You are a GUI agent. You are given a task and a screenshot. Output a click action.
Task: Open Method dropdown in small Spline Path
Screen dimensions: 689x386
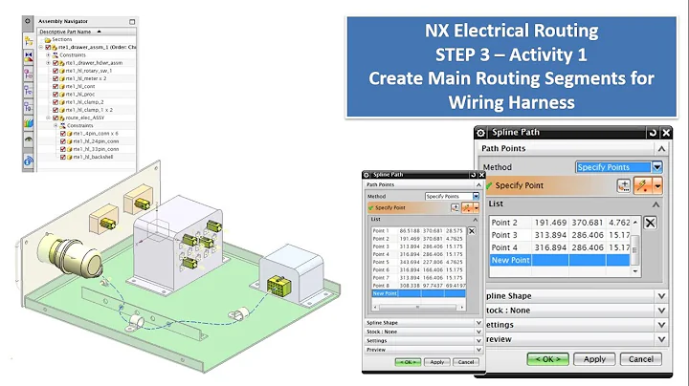452,197
